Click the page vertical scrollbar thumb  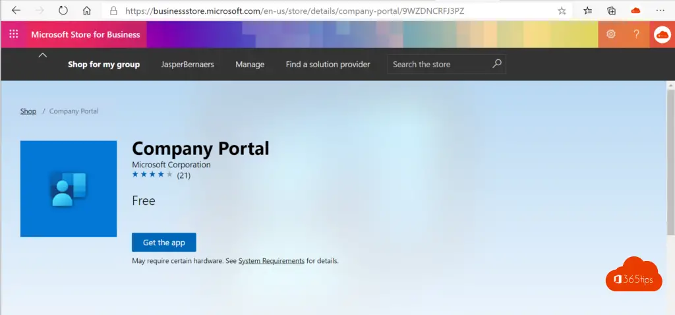coord(670,162)
